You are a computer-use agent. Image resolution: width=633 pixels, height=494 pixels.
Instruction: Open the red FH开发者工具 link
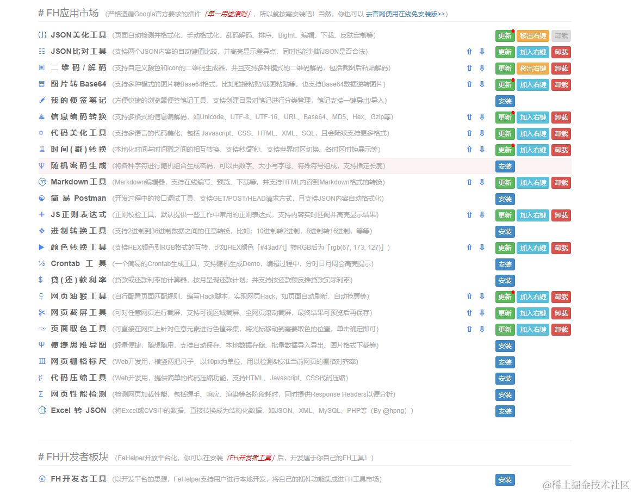(x=250, y=458)
